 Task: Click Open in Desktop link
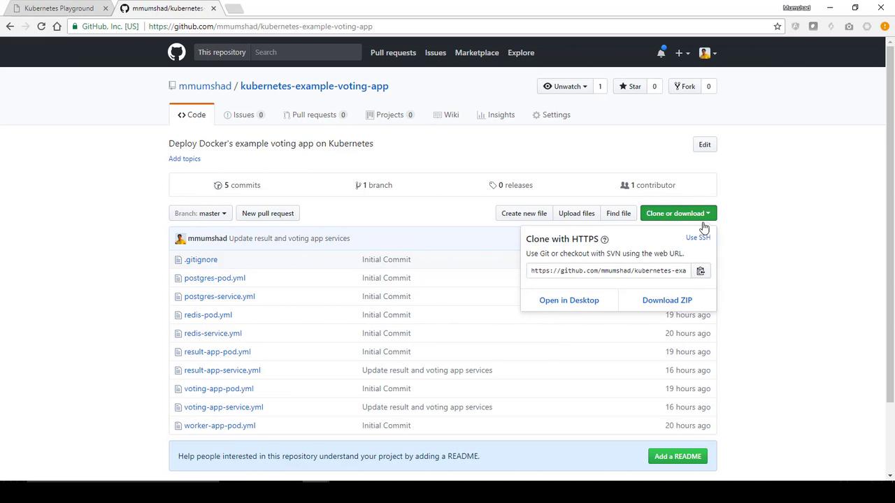[569, 300]
